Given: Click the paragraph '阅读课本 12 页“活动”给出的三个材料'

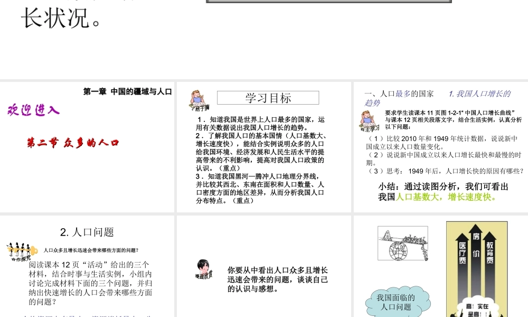Looking at the screenshot, I should point(90,283).
